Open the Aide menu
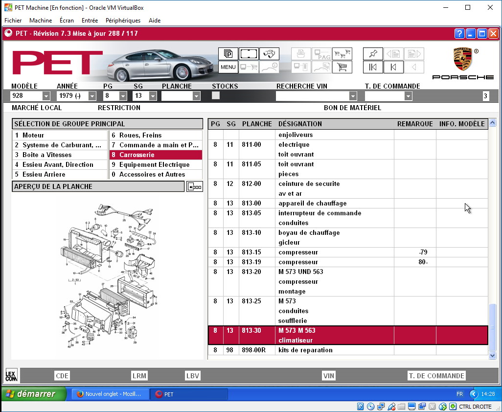Screen dimensions: 502x412 (x=155, y=21)
